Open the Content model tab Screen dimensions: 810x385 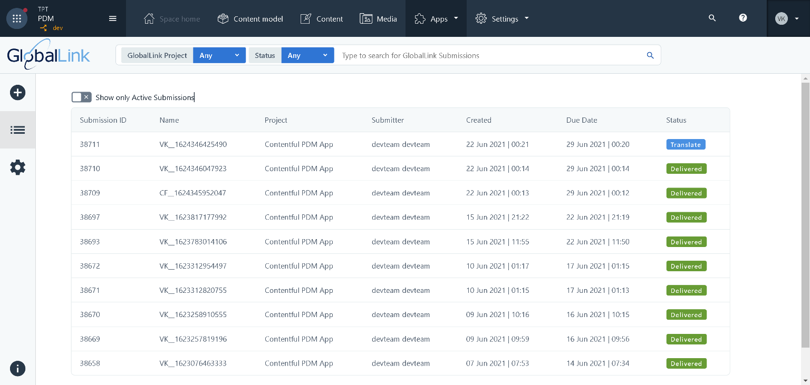[x=250, y=19]
